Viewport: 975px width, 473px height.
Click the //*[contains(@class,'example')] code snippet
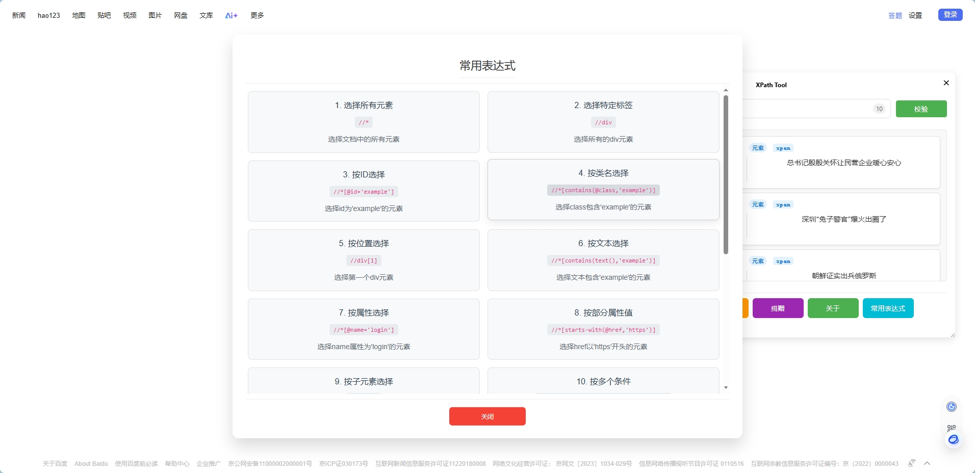(603, 190)
